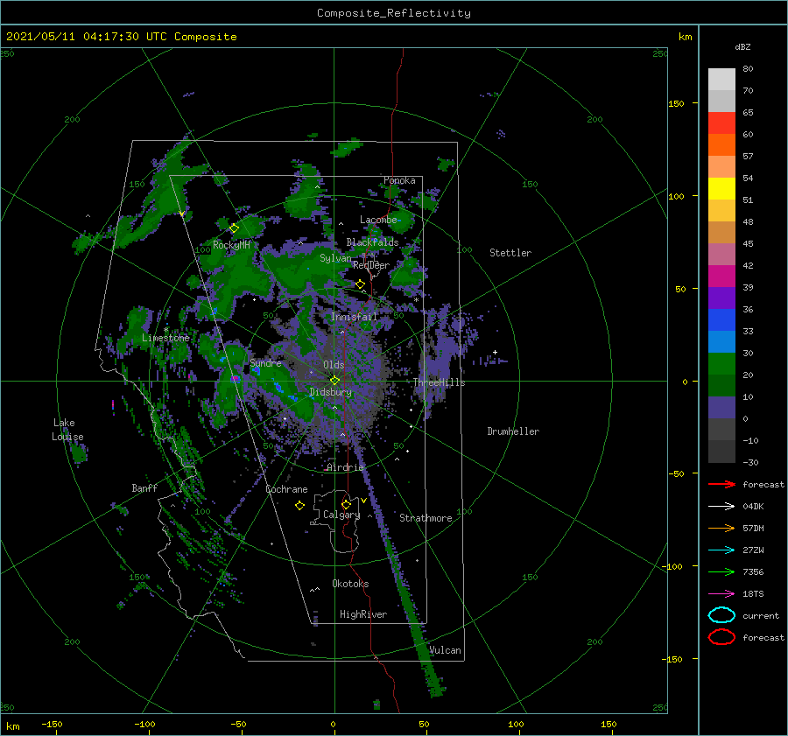Click the Lacombe city label
Screen dimensions: 788x736
[378, 220]
